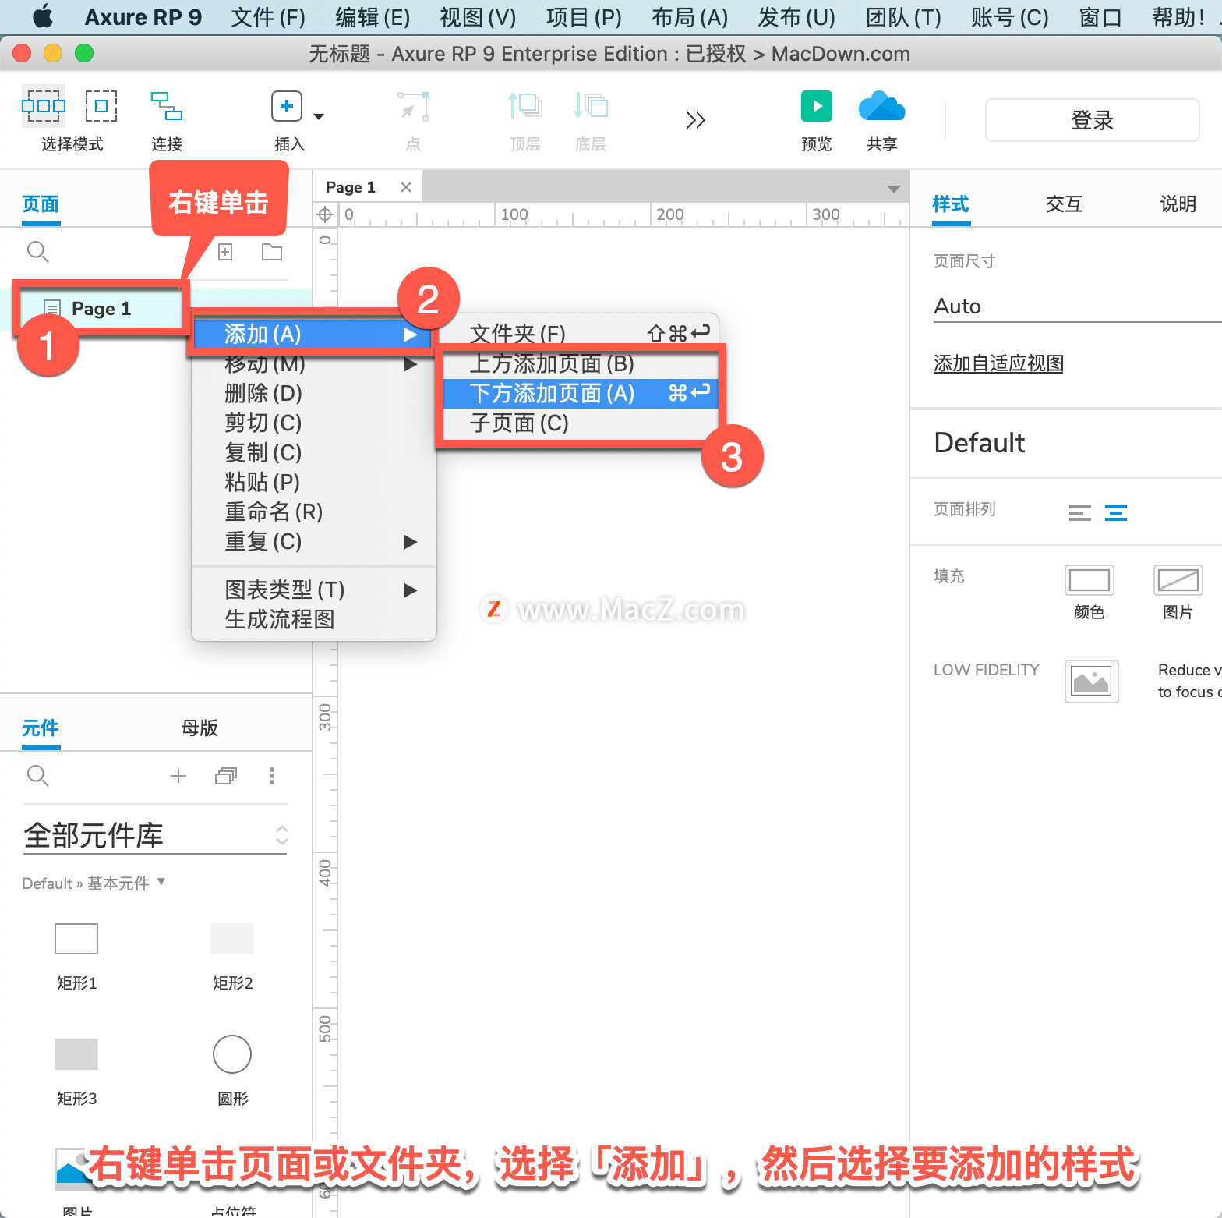The height and width of the screenshot is (1218, 1222).
Task: Open the All Libraries dropdown
Action: 156,835
